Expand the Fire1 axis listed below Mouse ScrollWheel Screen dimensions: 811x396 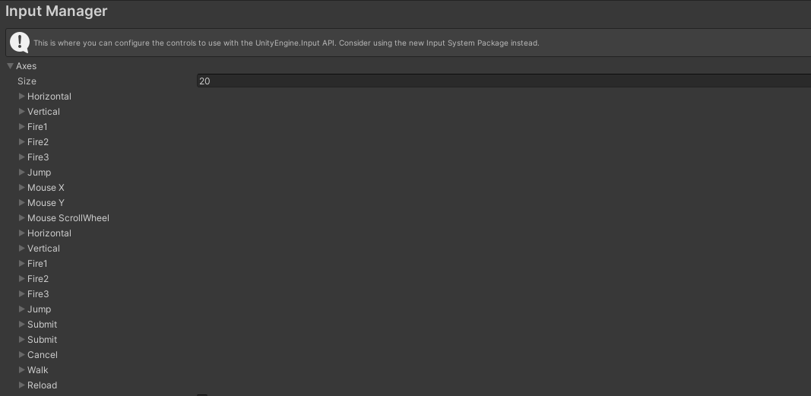[22, 263]
